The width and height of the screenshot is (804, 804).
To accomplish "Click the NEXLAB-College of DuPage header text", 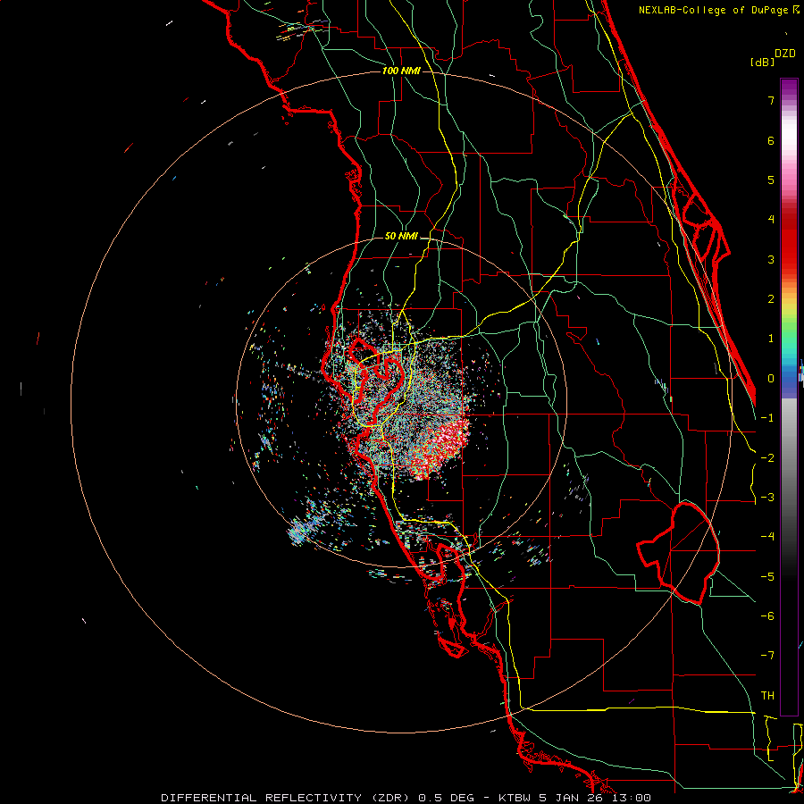I will [713, 10].
